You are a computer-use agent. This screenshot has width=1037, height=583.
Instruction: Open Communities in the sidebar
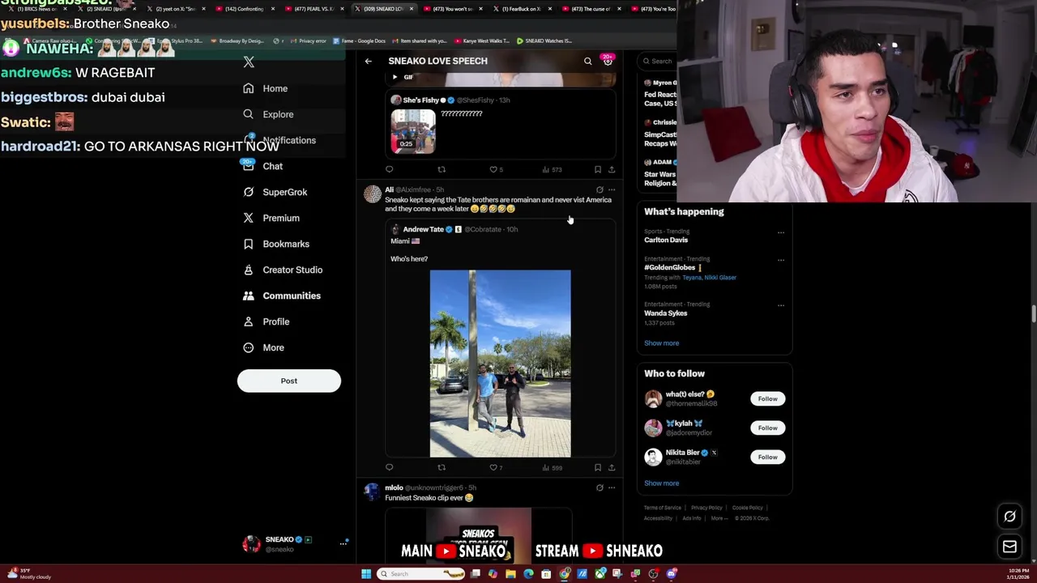[281, 296]
